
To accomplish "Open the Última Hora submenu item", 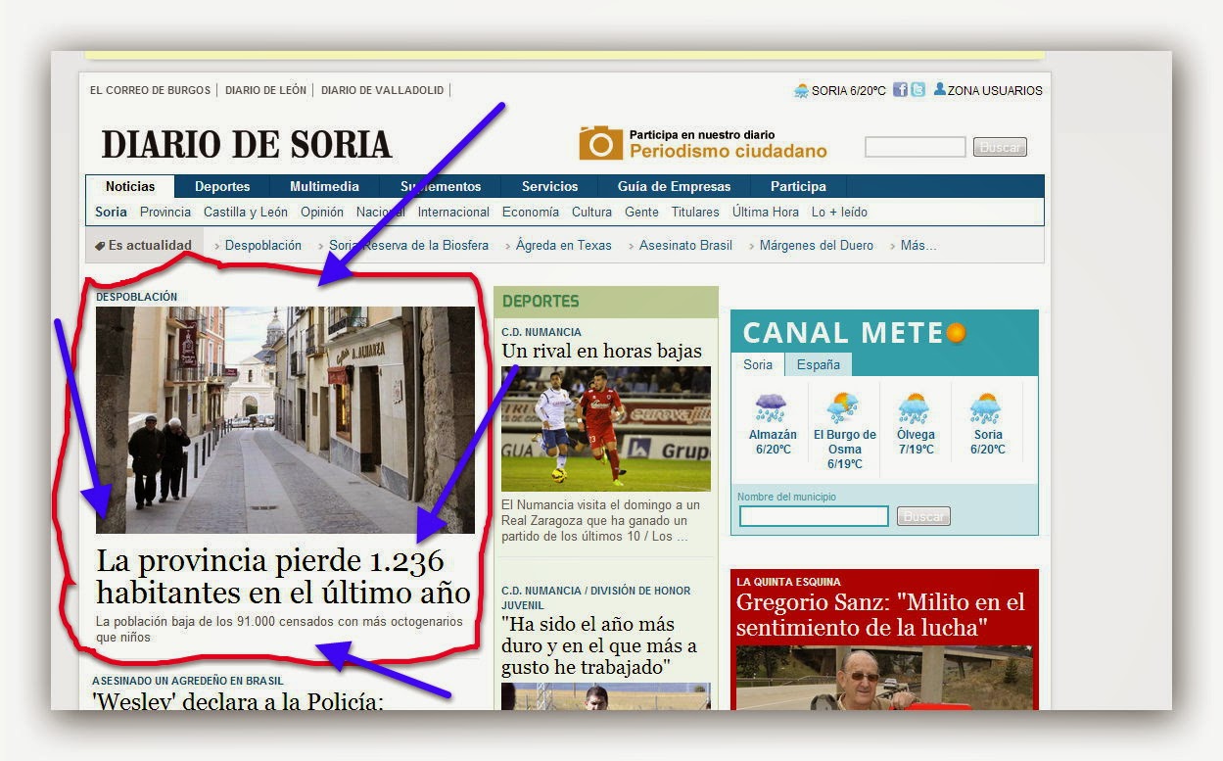I will click(x=766, y=212).
